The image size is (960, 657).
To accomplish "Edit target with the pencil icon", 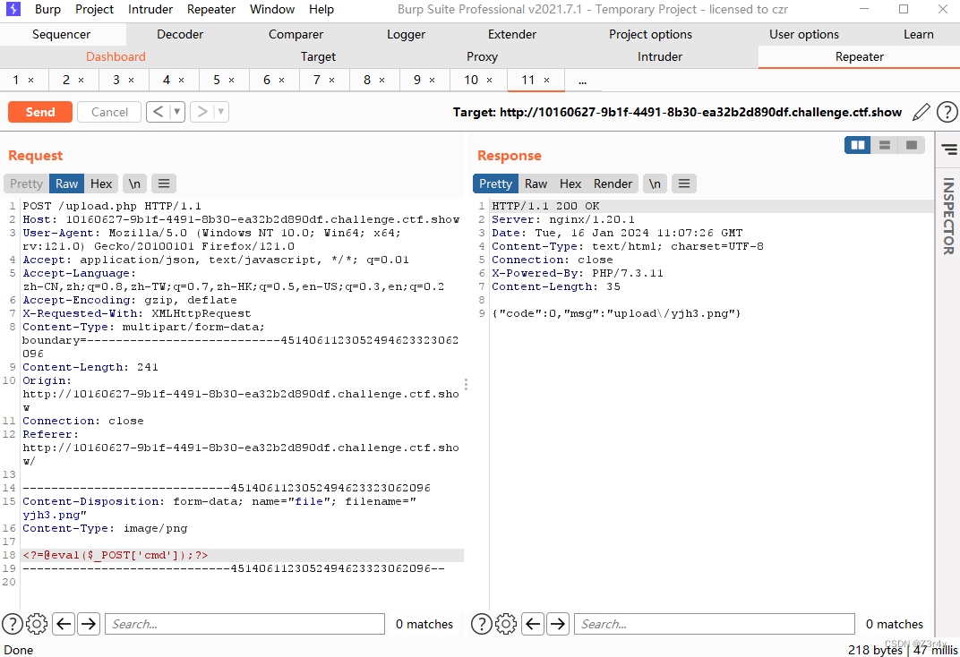I will [x=921, y=112].
